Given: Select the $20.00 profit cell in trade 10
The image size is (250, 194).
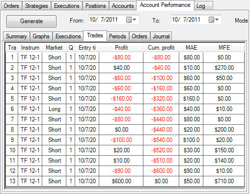Looking at the screenshot, I should coord(121,150).
